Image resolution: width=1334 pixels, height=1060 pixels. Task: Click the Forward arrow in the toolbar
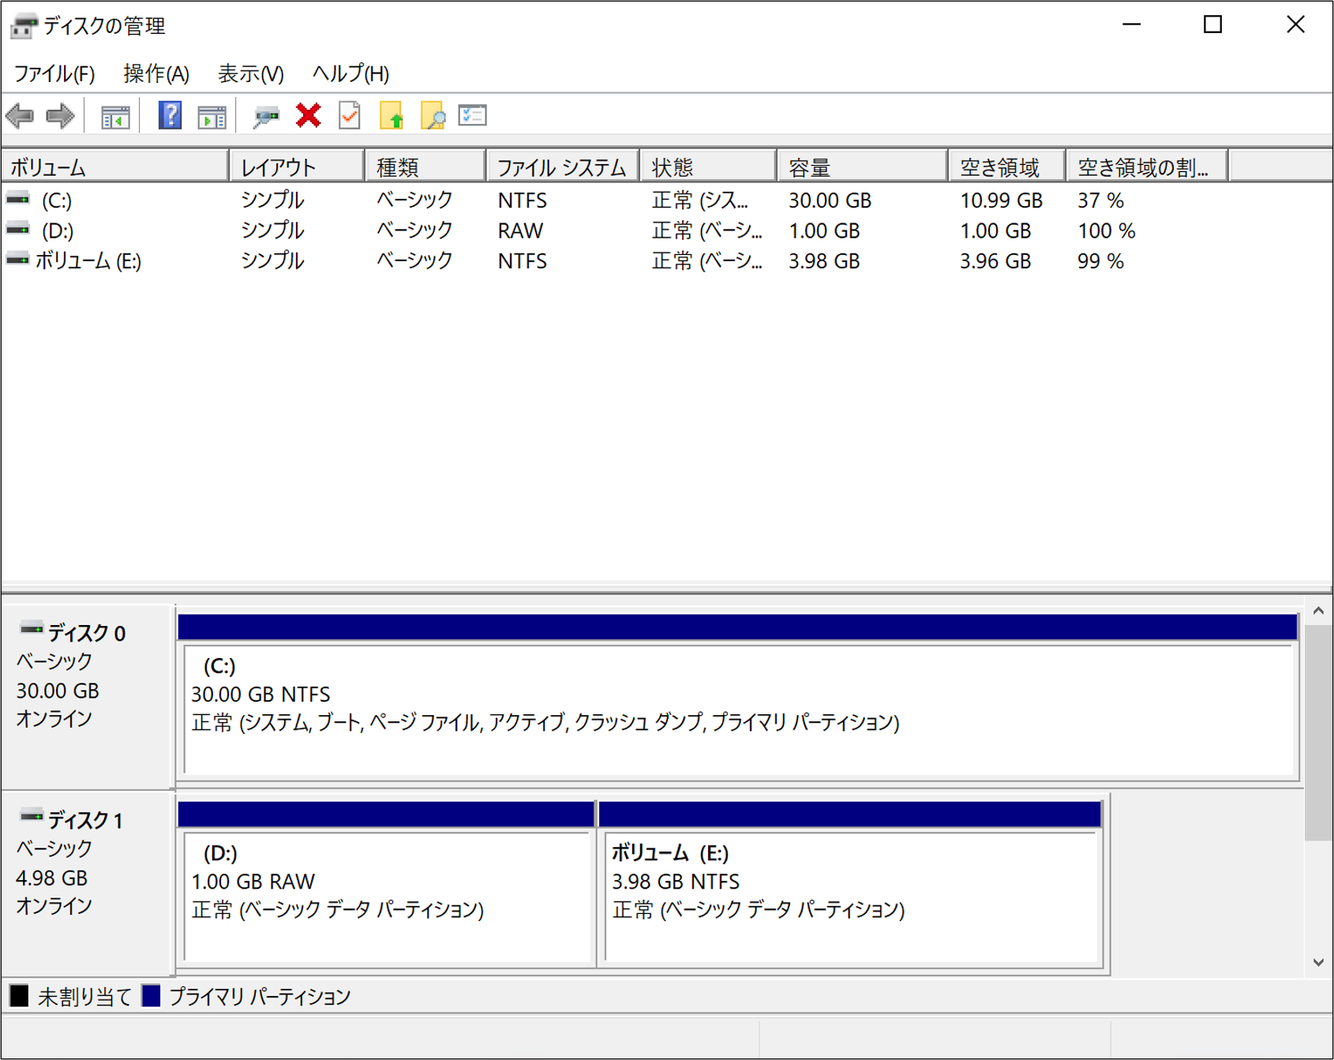pos(60,116)
